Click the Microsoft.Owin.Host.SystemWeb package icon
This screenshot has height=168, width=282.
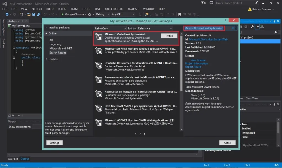[x=99, y=37]
